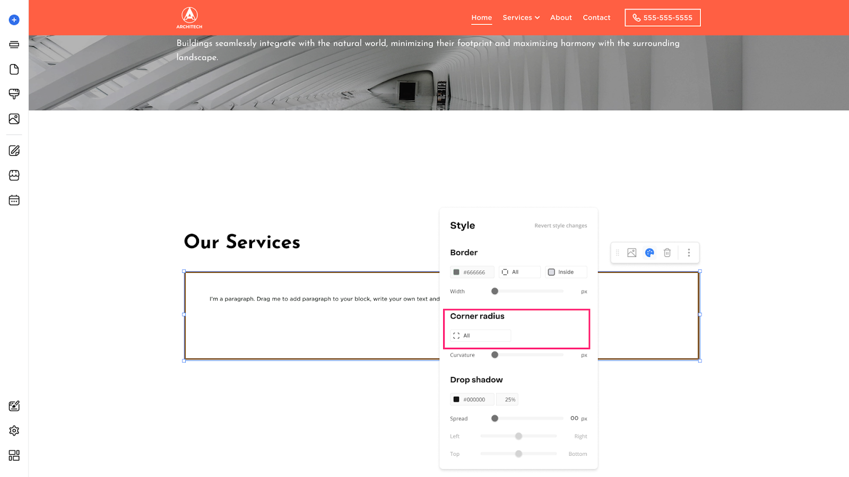Open the settings gear icon in sidebar
The height and width of the screenshot is (477, 849).
(14, 430)
